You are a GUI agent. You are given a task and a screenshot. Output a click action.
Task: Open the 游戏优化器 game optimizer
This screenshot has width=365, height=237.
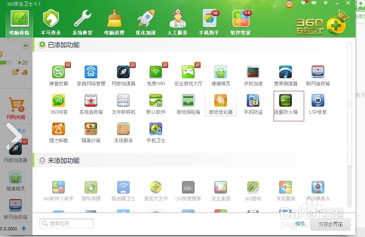point(221,102)
